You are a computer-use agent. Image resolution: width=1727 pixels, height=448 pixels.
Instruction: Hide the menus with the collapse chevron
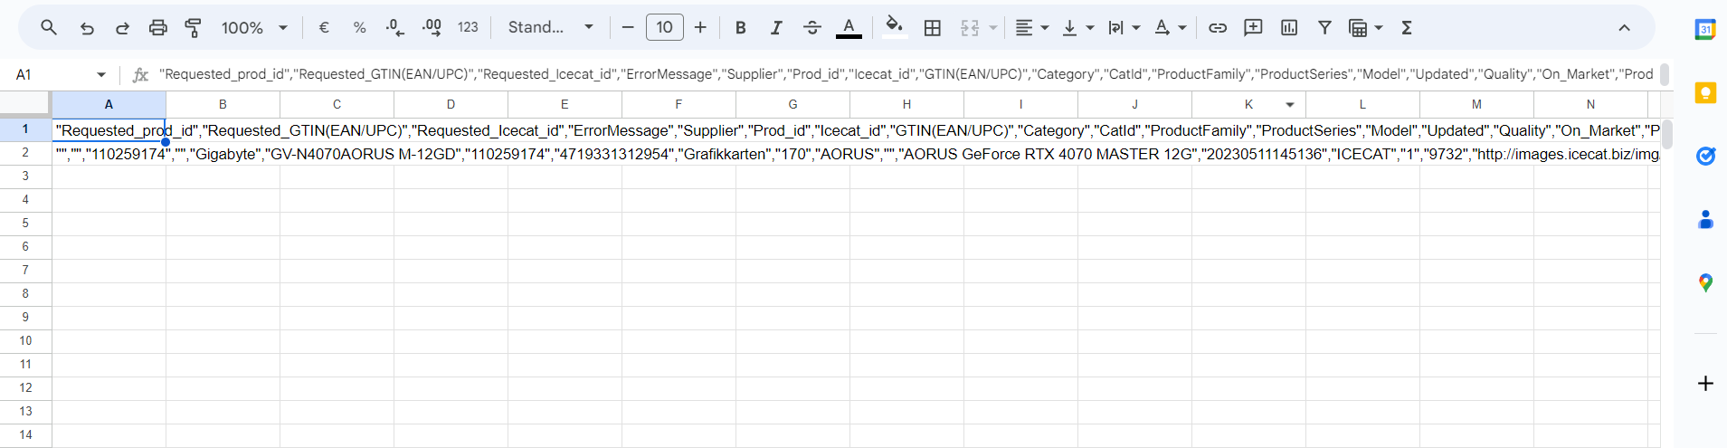(x=1624, y=28)
